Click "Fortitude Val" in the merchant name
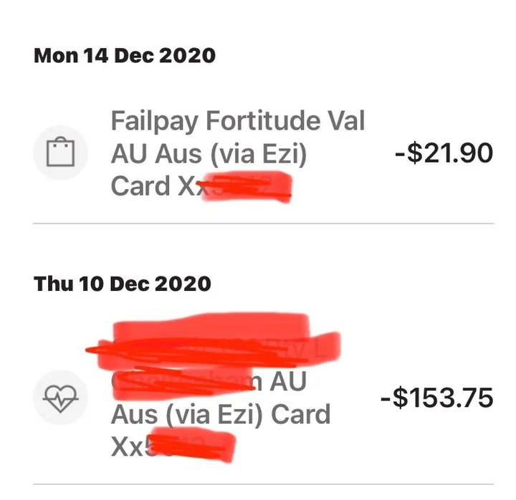Viewport: 516px width, 500px height. click(285, 121)
